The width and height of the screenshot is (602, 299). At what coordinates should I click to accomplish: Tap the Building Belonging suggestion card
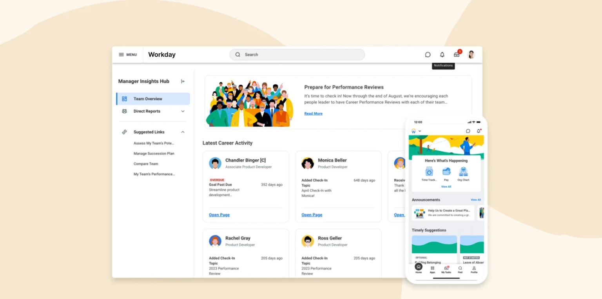(x=434, y=250)
